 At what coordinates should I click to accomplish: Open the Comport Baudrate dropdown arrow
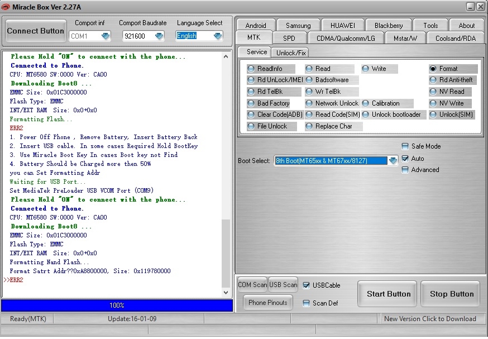click(159, 36)
